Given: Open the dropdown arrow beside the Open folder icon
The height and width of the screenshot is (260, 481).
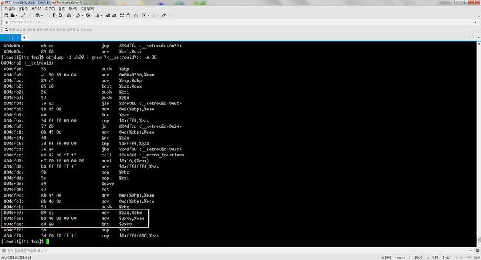Looking at the screenshot, I should (17, 15).
